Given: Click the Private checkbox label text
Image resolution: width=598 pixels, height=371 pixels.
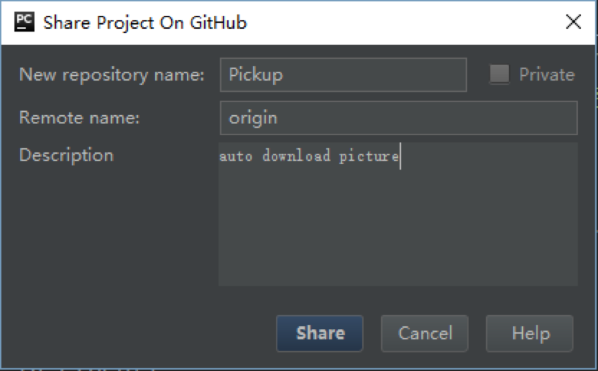Looking at the screenshot, I should [546, 74].
